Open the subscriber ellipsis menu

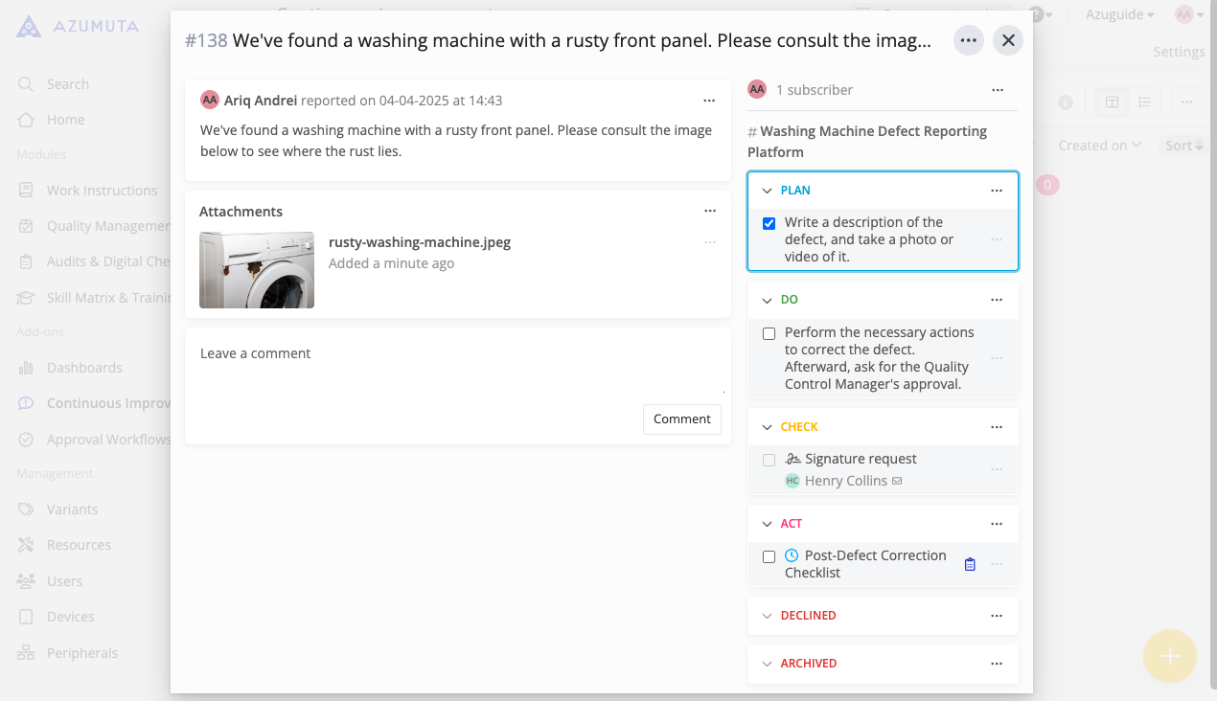(997, 90)
